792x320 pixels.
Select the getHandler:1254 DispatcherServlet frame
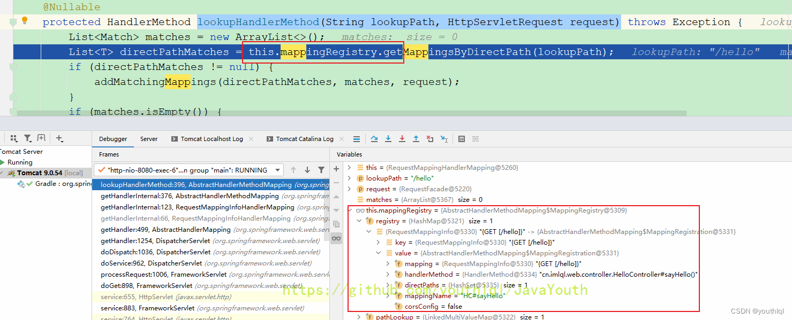pyautogui.click(x=211, y=241)
